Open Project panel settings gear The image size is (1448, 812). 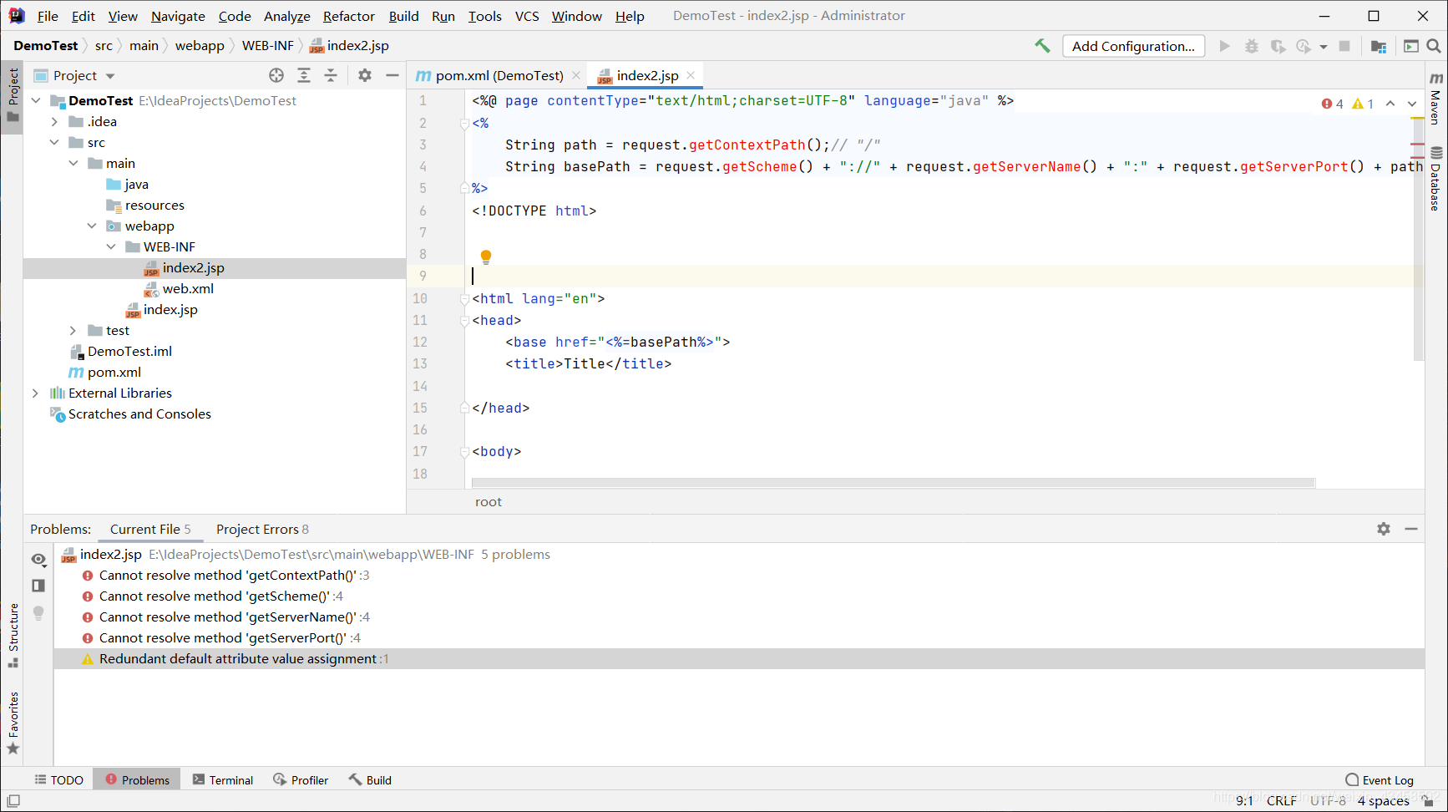[x=364, y=75]
